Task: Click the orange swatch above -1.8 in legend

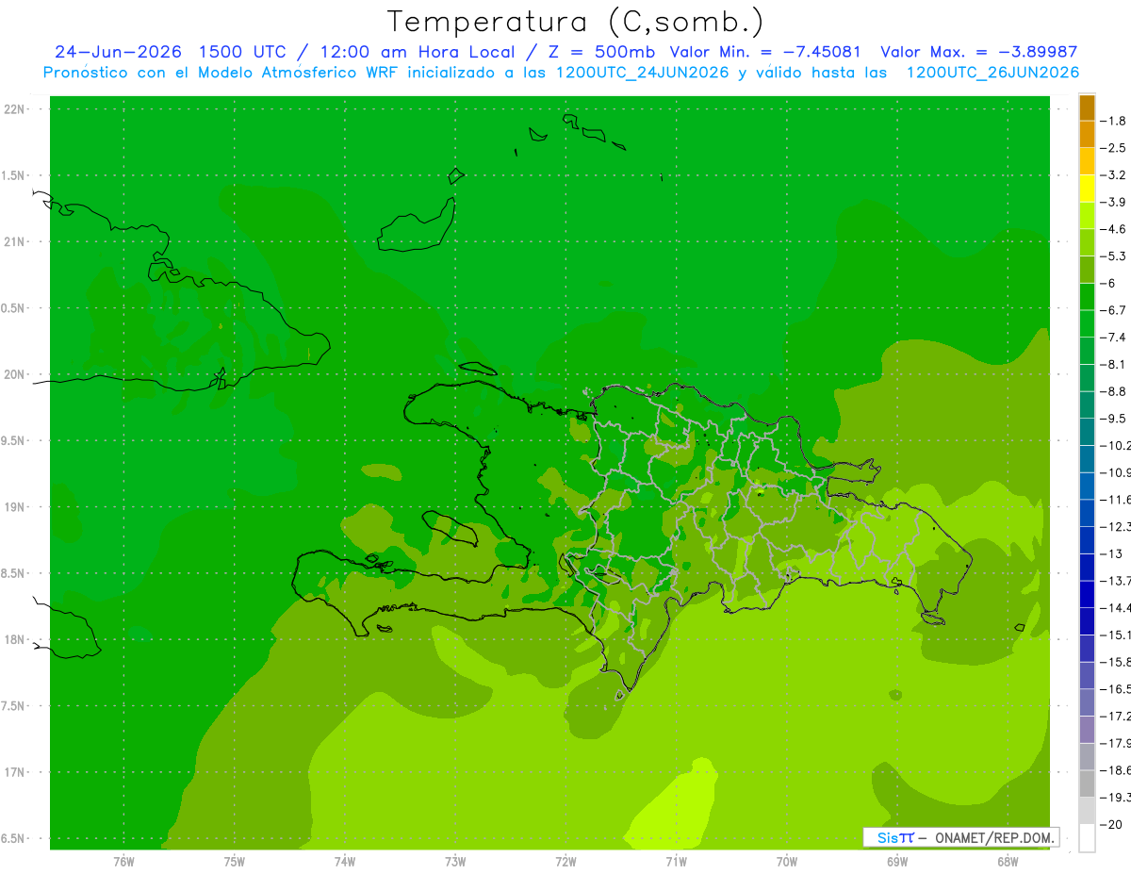Action: coord(1087,108)
